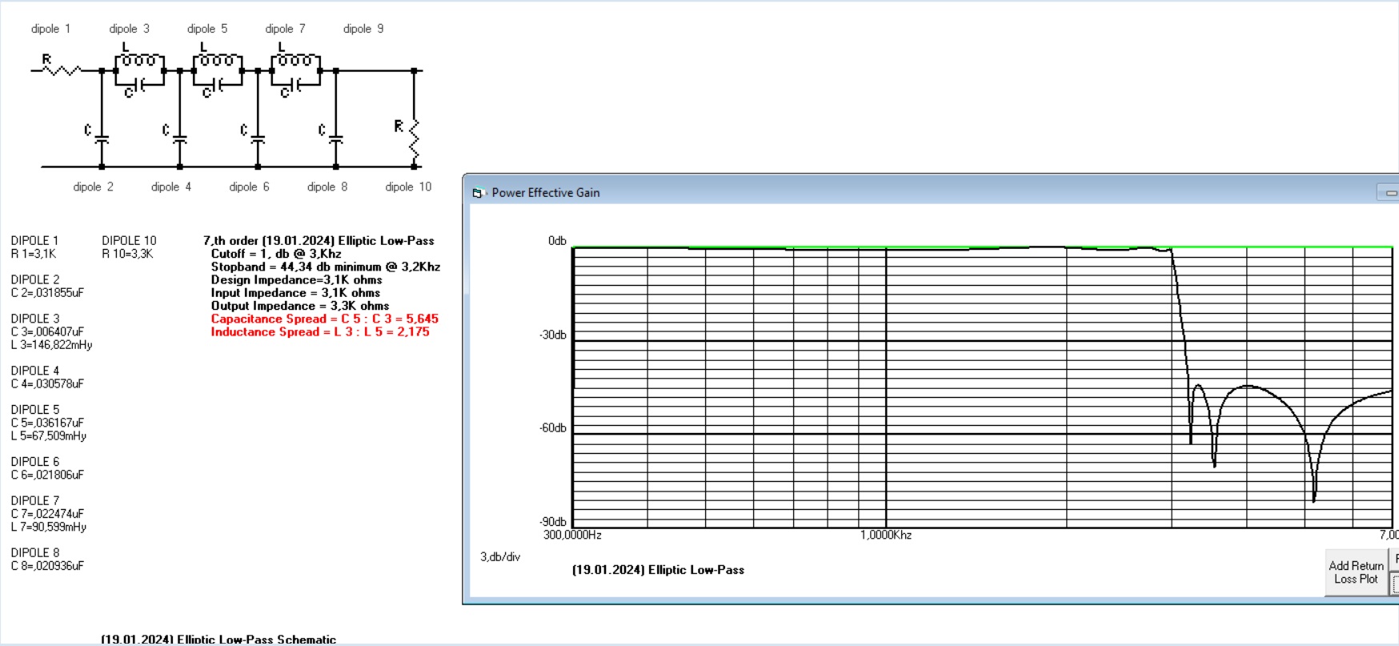Click the Power Effective Gain window icon
Image resolution: width=1399 pixels, height=646 pixels.
tap(479, 193)
